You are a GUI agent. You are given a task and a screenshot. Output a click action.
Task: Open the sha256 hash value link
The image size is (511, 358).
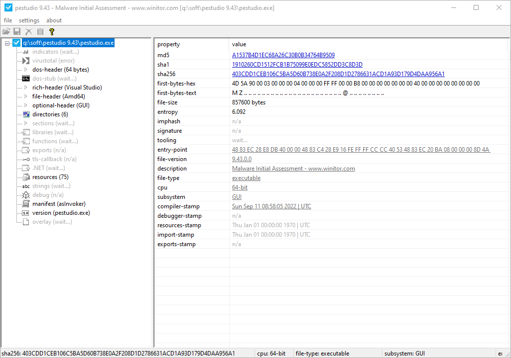(x=338, y=74)
